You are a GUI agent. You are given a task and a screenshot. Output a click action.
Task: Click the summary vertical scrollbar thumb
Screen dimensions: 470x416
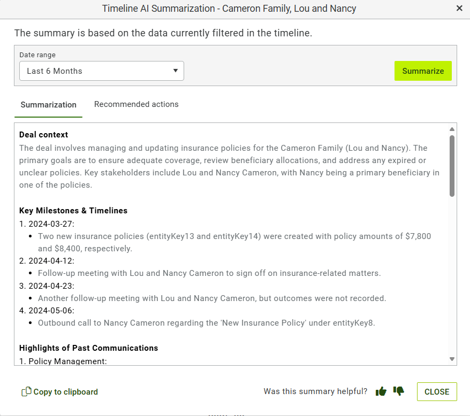(x=452, y=166)
